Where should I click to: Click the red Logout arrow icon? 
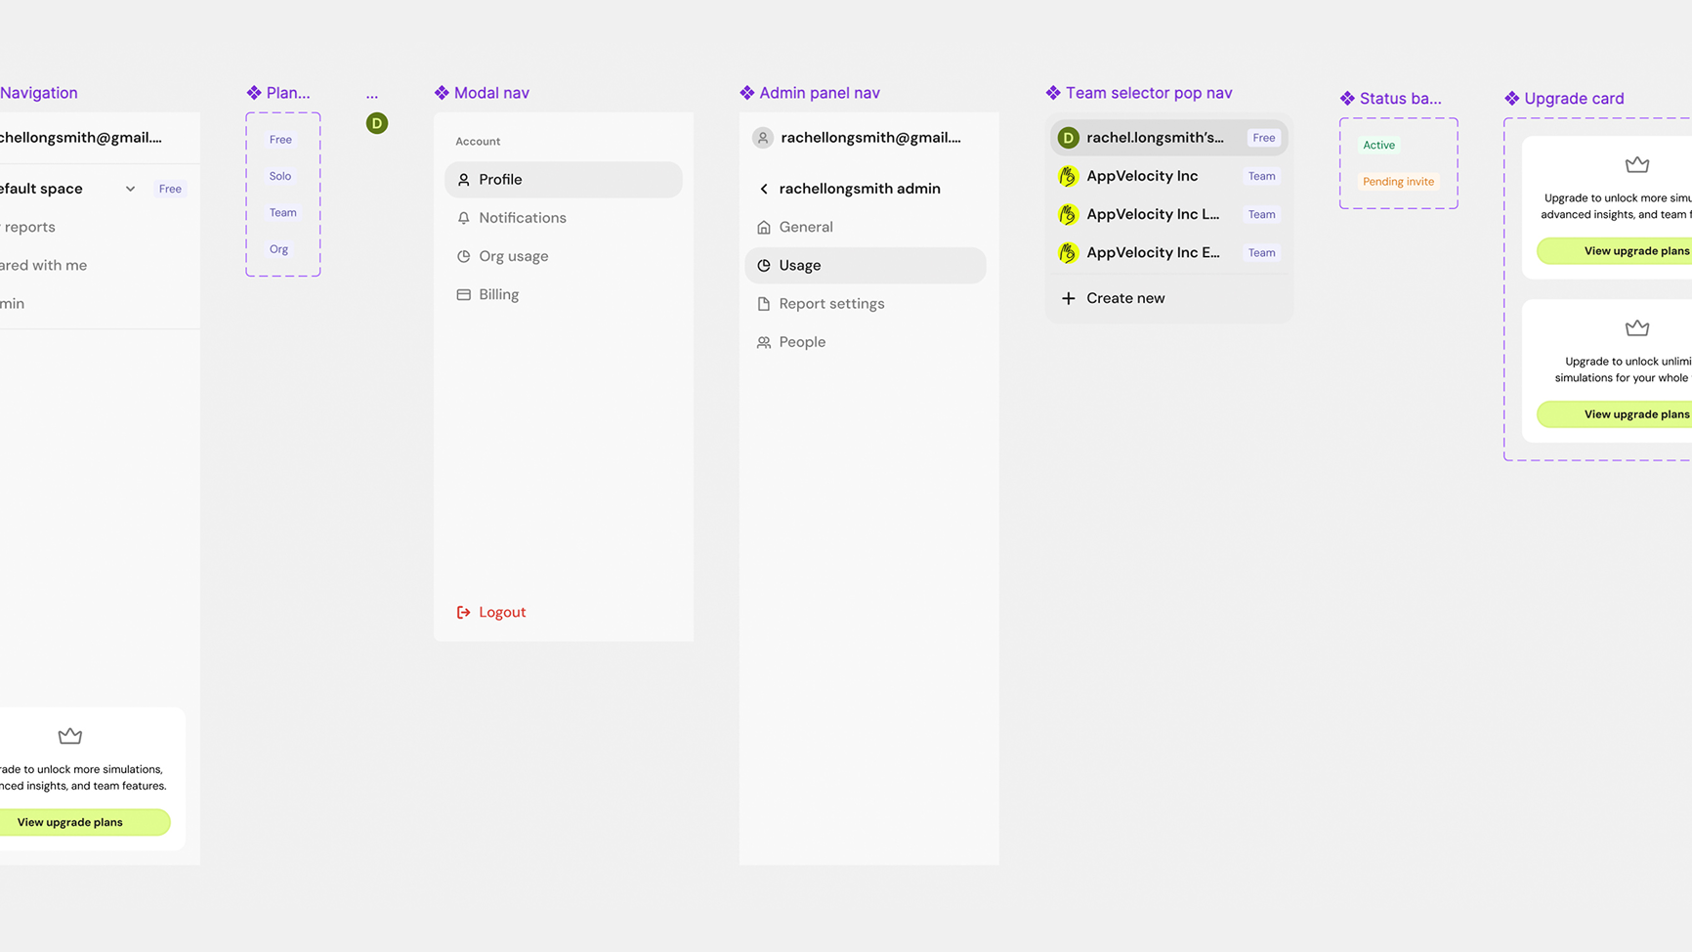click(464, 612)
